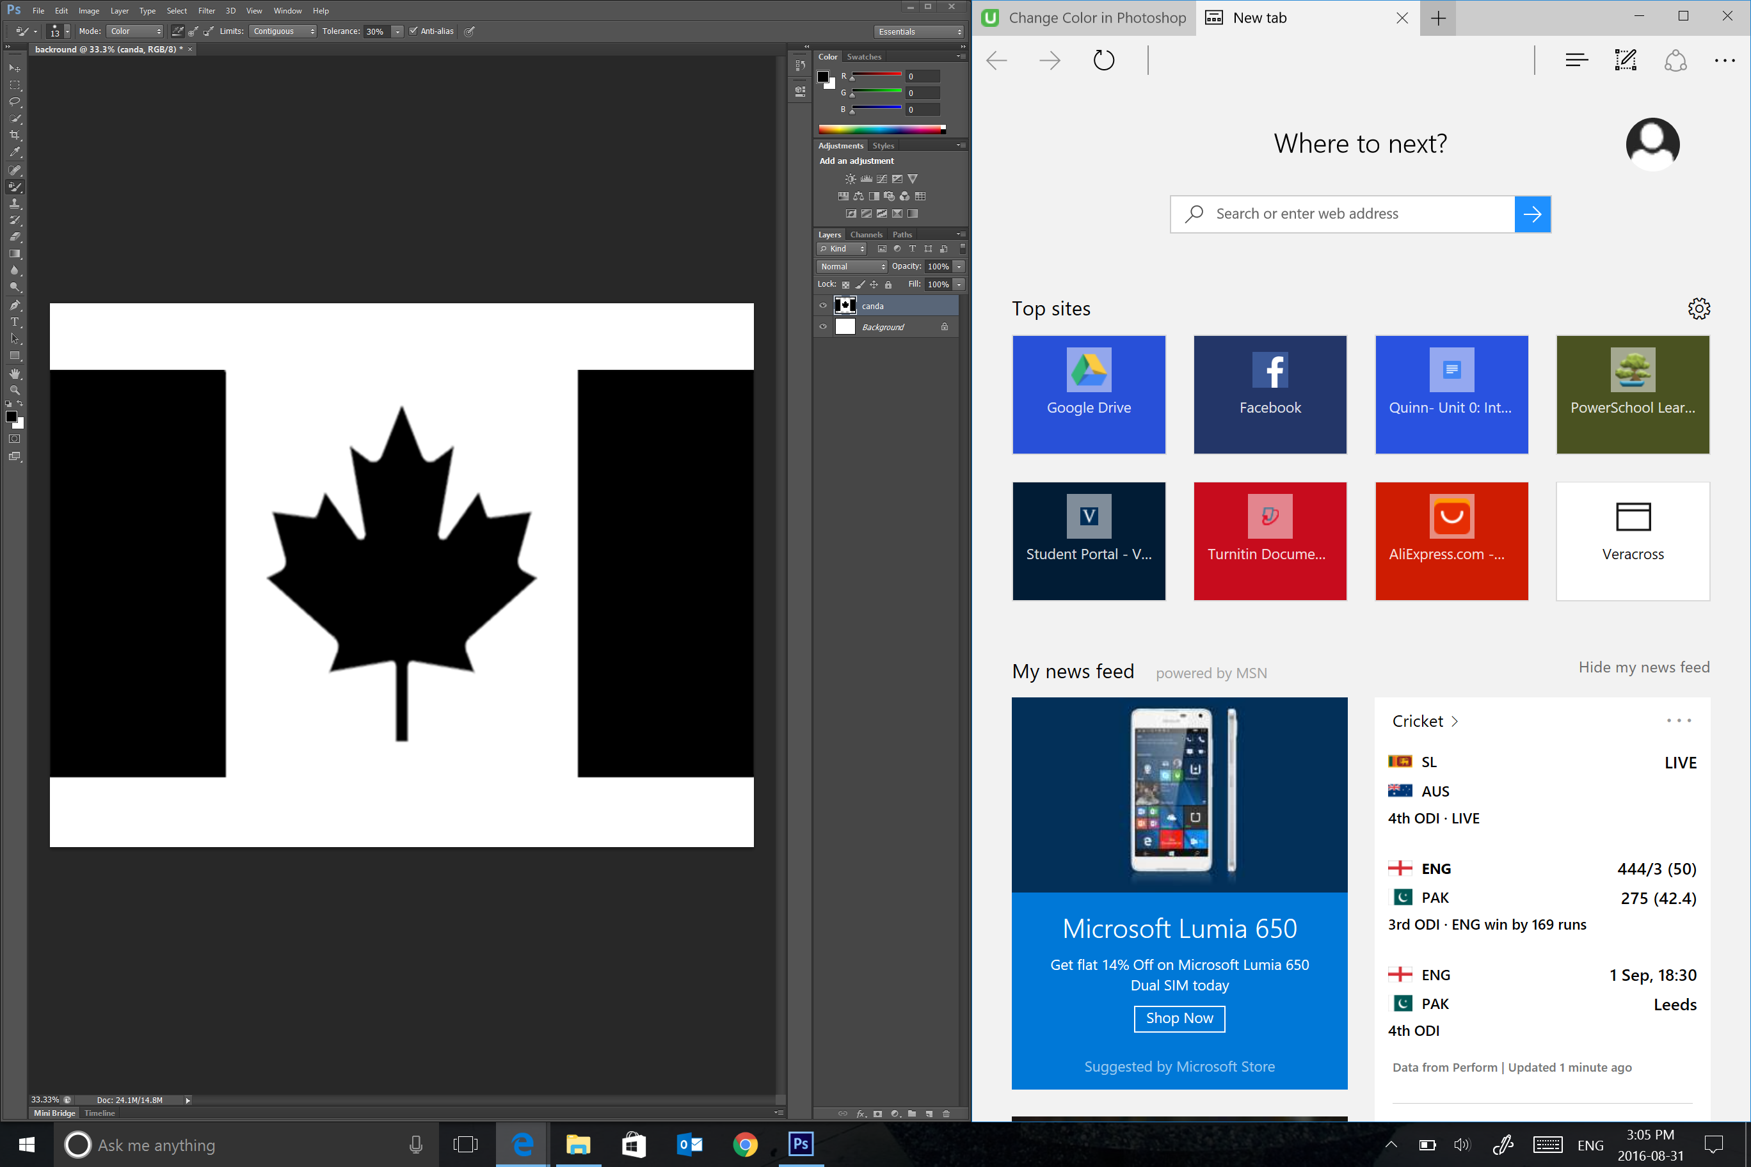Switch to the Swatches tab
The width and height of the screenshot is (1751, 1167).
click(863, 56)
